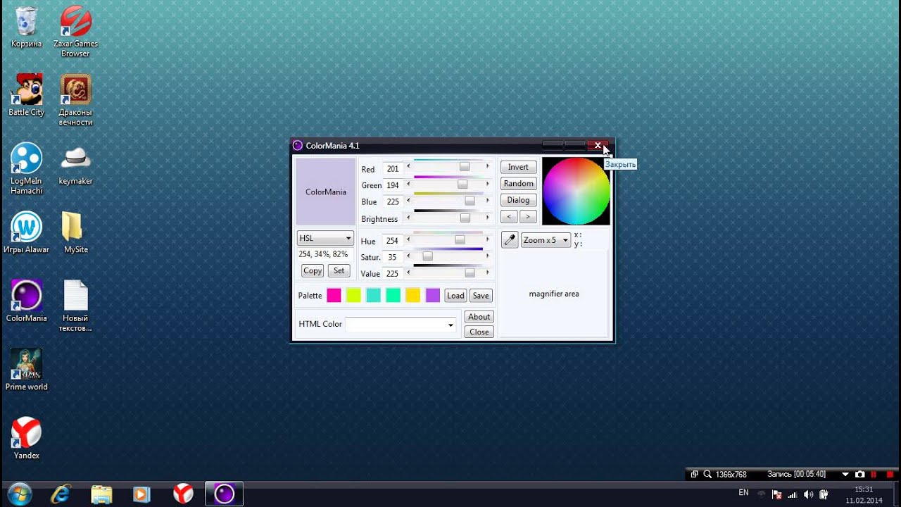
Task: Pause the screen recording
Action: 874,475
